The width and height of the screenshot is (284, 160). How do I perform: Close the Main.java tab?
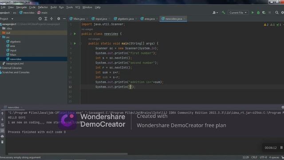pos(87,19)
